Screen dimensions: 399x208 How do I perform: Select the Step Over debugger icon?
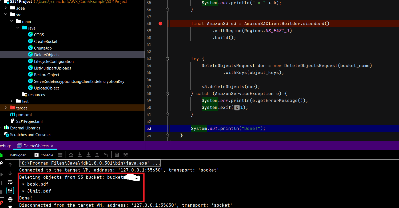coord(71,154)
